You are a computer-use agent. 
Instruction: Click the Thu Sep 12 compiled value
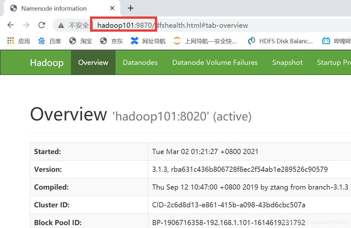point(250,187)
